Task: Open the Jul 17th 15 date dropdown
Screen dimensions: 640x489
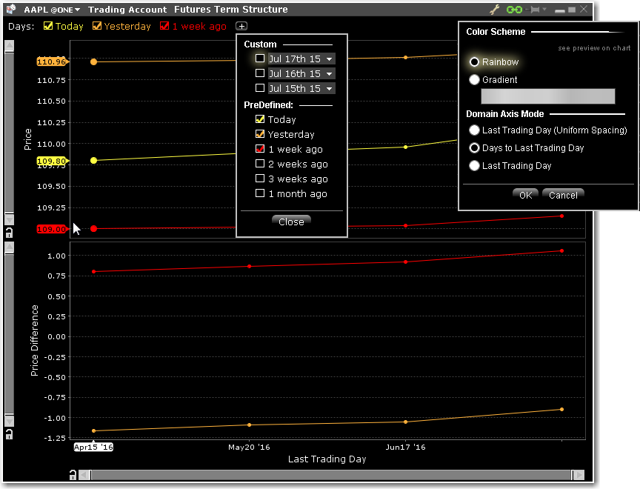Action: click(x=329, y=59)
